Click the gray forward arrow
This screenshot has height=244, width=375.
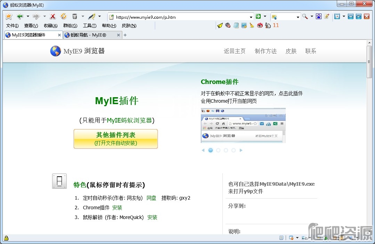pos(36,16)
